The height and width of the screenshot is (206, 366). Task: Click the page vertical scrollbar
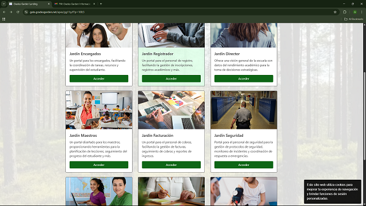[364, 116]
